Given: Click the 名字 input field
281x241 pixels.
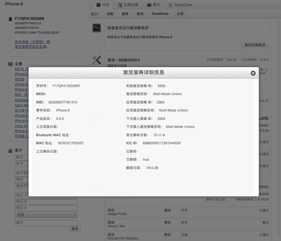Looking at the screenshot, I should click(22, 164).
